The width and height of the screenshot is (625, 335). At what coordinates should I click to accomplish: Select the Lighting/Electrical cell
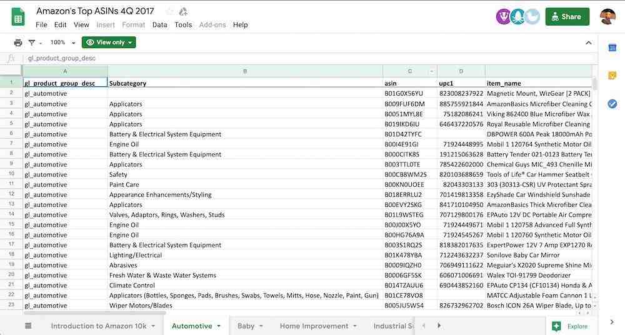click(x=245, y=255)
